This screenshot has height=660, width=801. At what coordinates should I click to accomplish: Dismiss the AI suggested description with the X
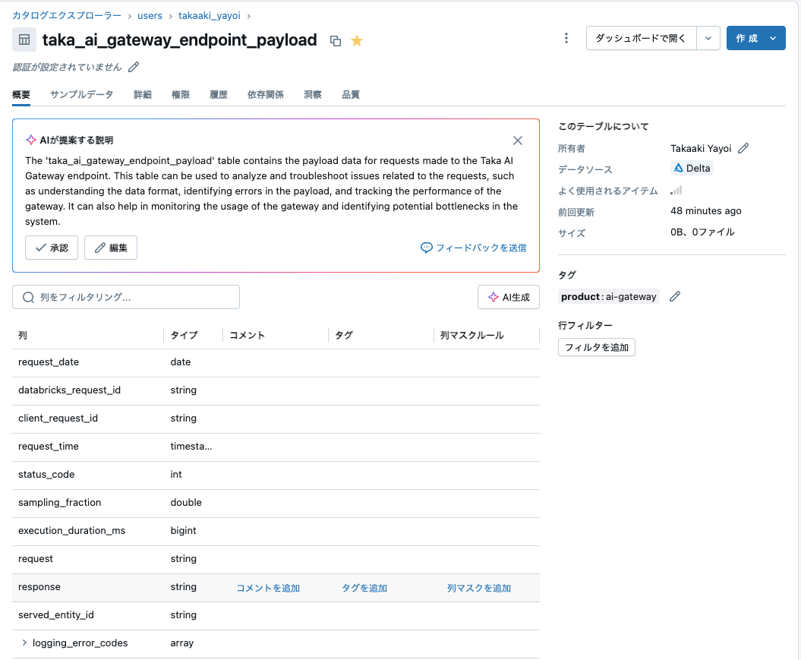[518, 141]
